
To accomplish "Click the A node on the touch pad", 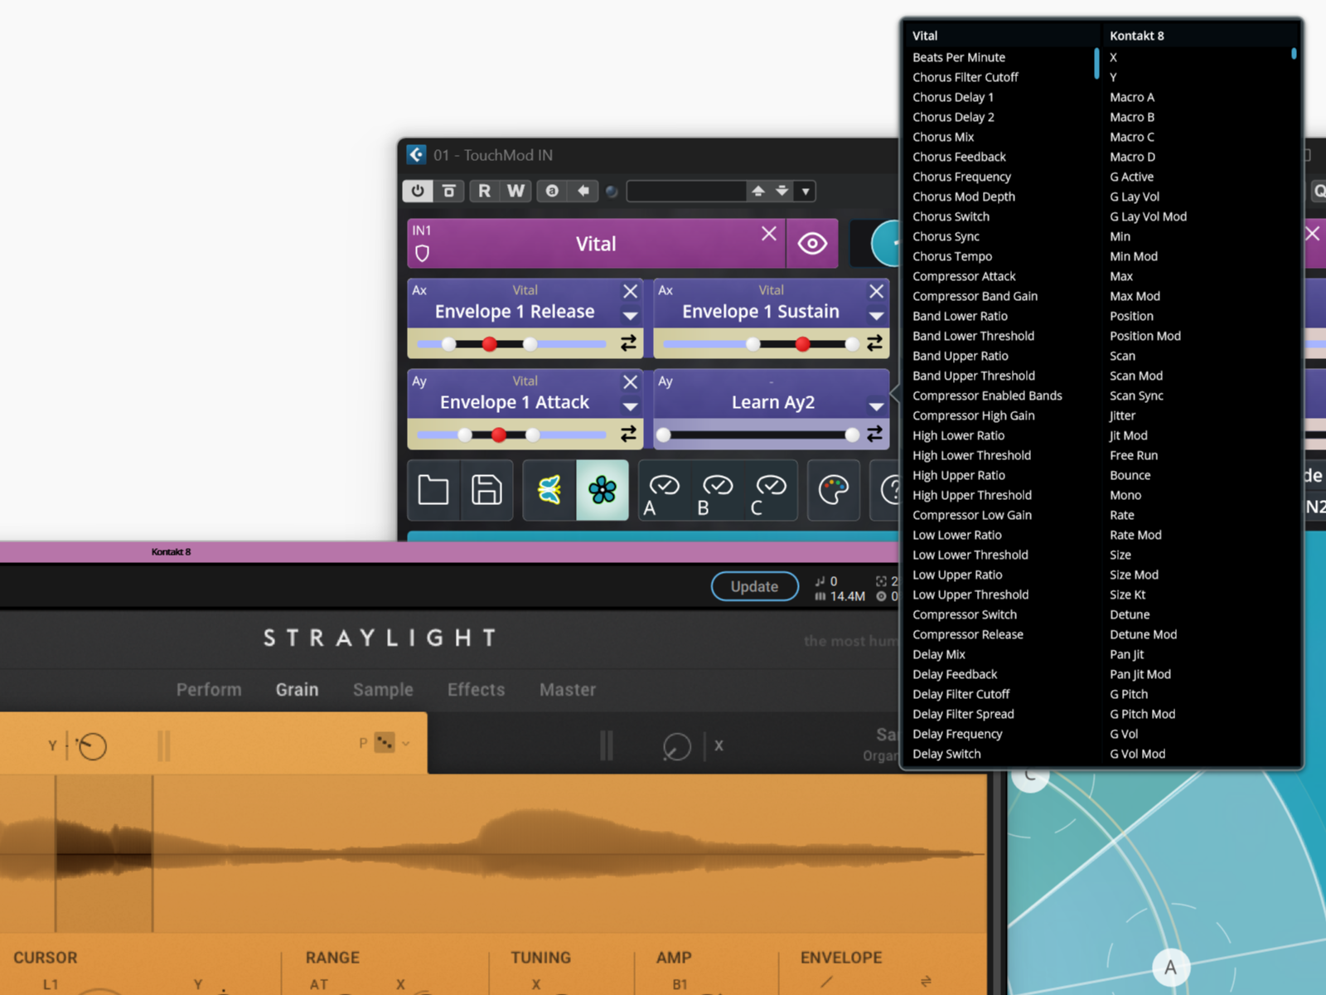I will (1170, 967).
